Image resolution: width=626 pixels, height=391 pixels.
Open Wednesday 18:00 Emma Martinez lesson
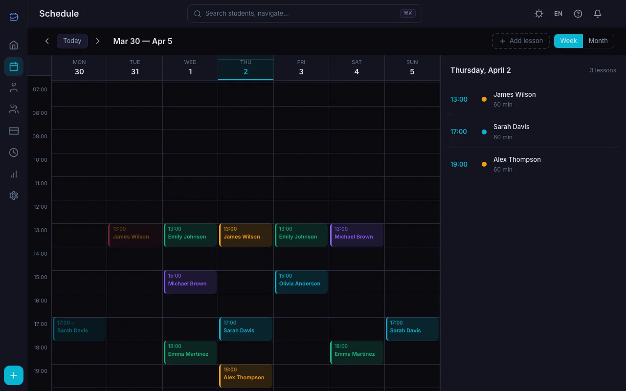(190, 352)
